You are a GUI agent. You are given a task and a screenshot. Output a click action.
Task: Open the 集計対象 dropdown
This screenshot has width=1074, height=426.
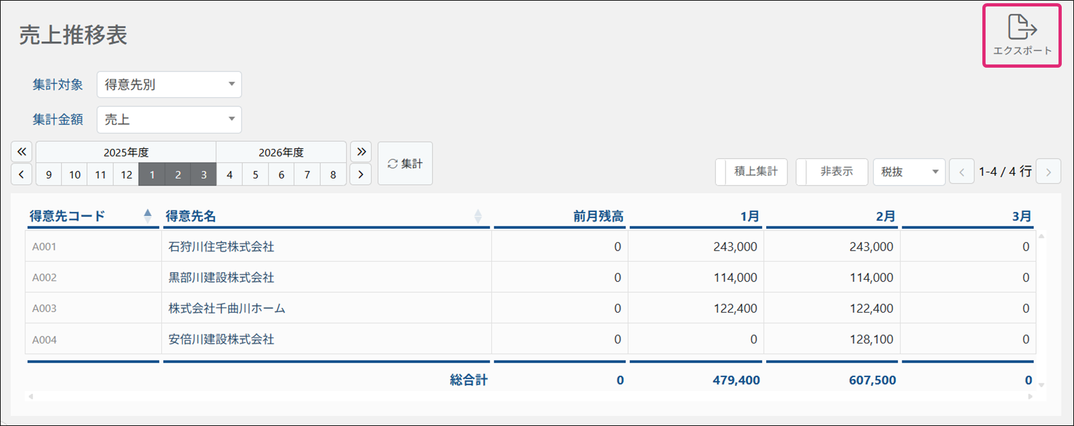[169, 84]
